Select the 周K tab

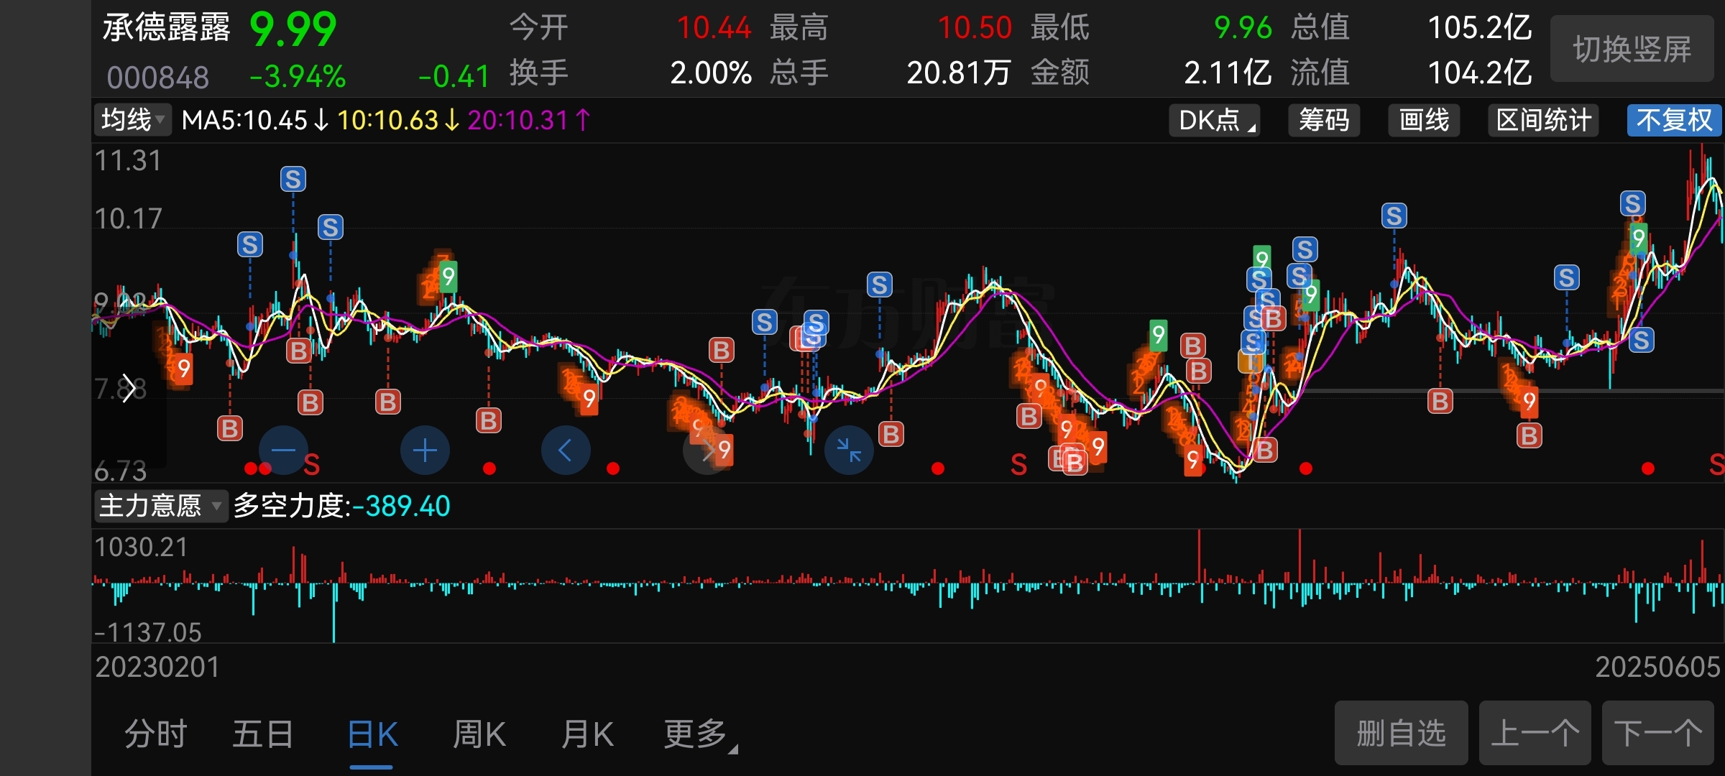479,734
